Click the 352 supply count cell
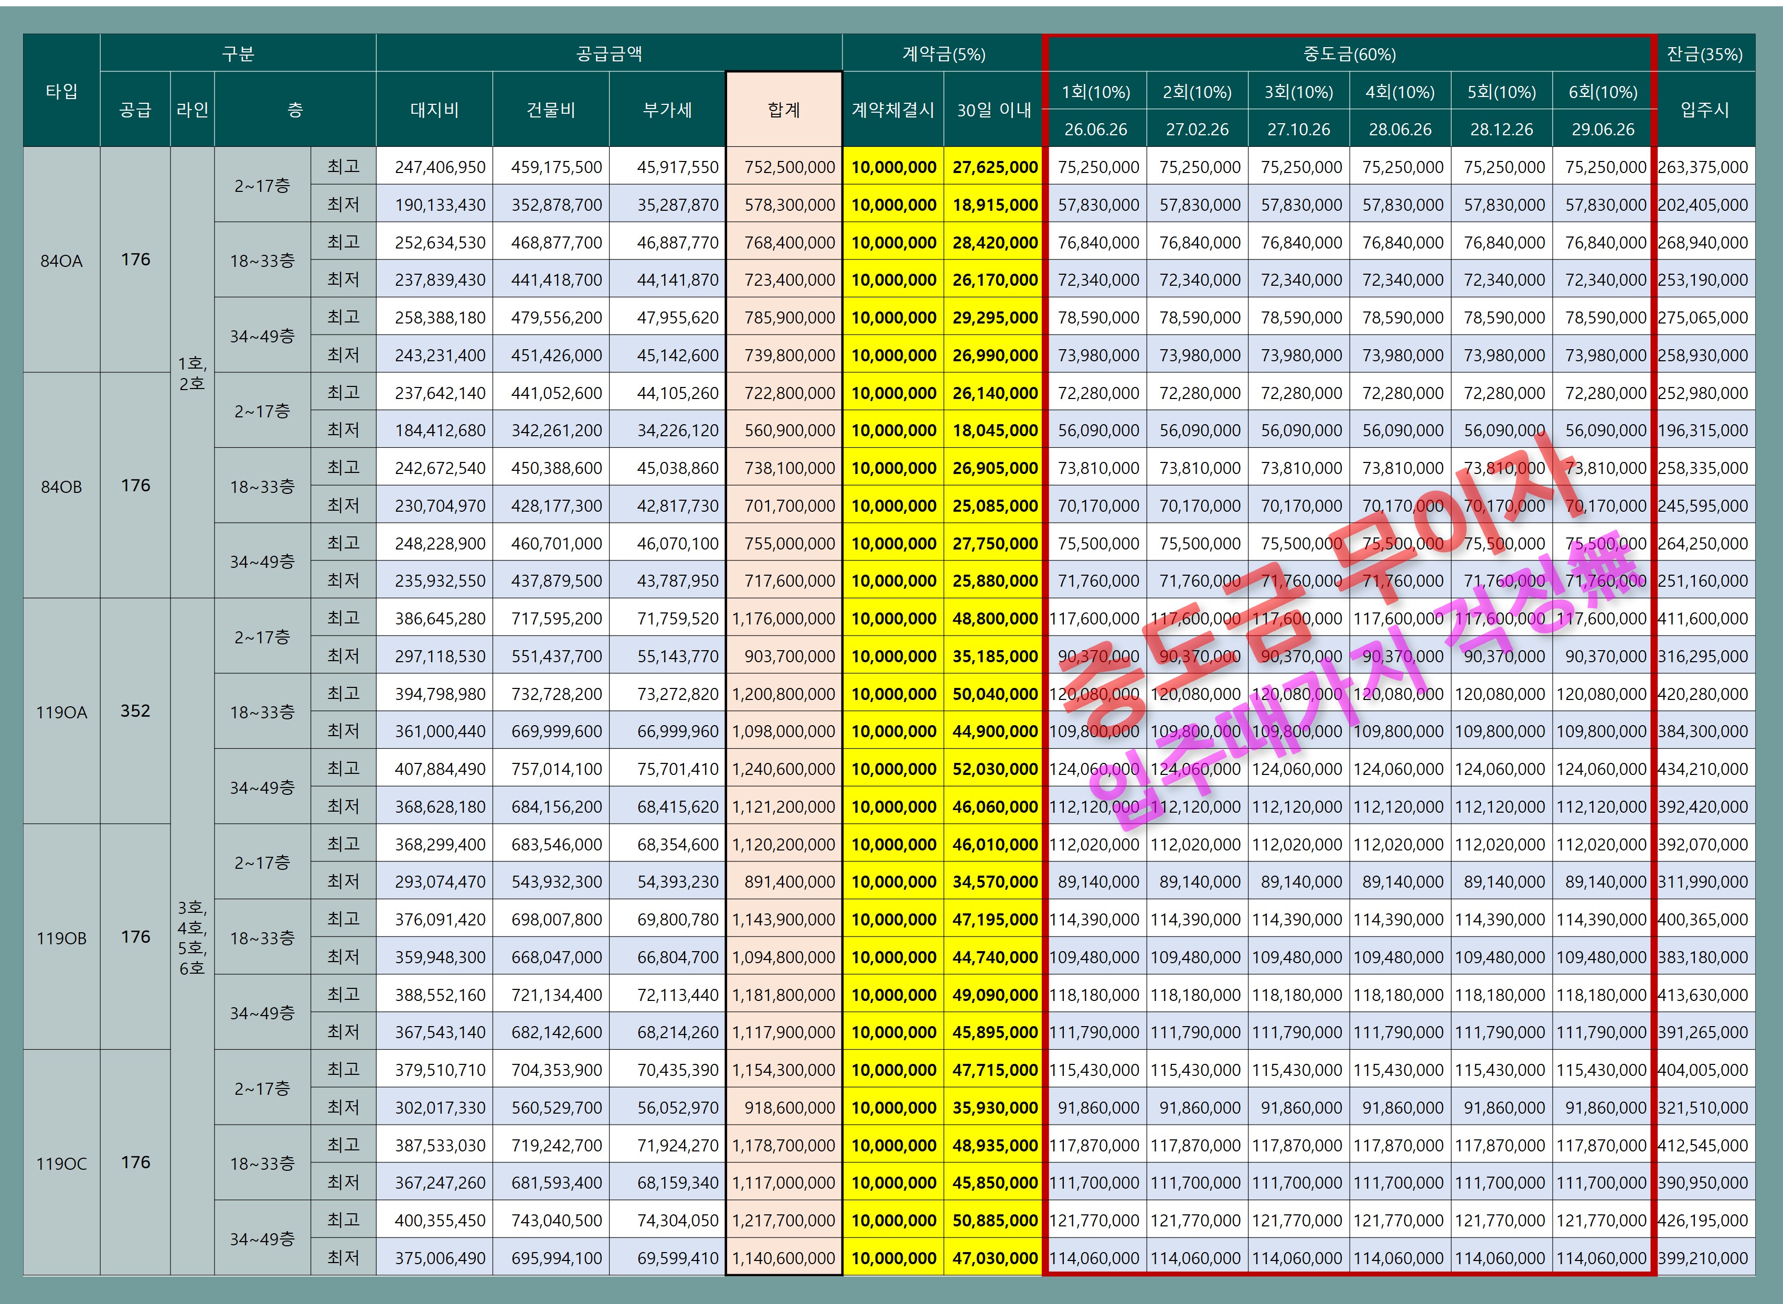The width and height of the screenshot is (1783, 1304). click(135, 711)
